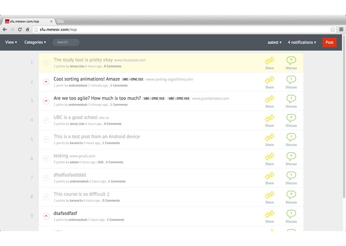The height and width of the screenshot is (246, 346).
Task: Open Discuss for 'This course is so difficult'
Action: point(291,195)
